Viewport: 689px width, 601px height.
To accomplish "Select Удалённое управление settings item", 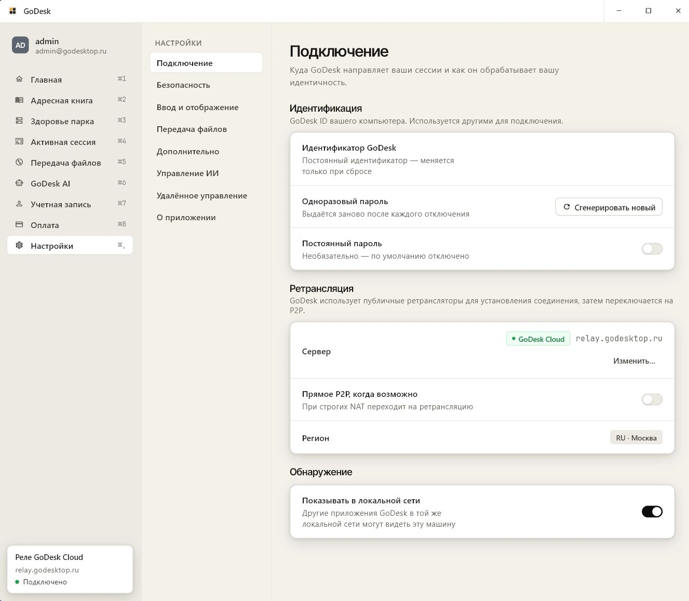I will tap(206, 195).
